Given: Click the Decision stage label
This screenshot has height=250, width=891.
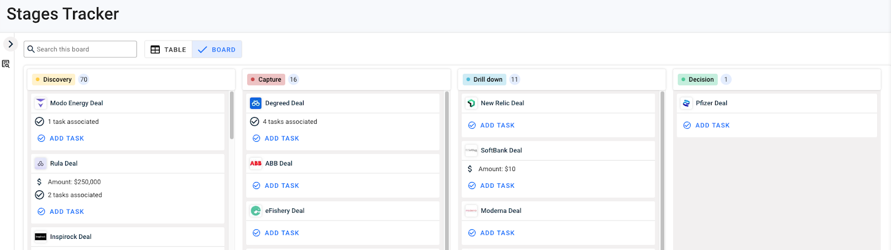Looking at the screenshot, I should (x=698, y=79).
